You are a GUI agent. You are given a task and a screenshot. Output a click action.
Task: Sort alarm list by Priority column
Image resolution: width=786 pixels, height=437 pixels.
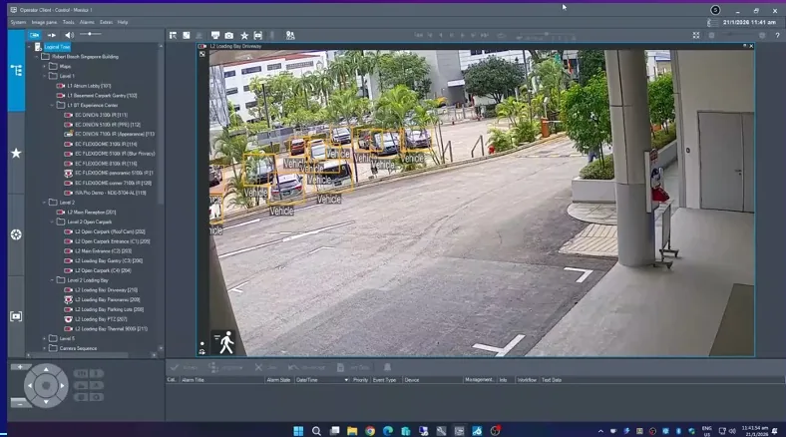click(360, 380)
